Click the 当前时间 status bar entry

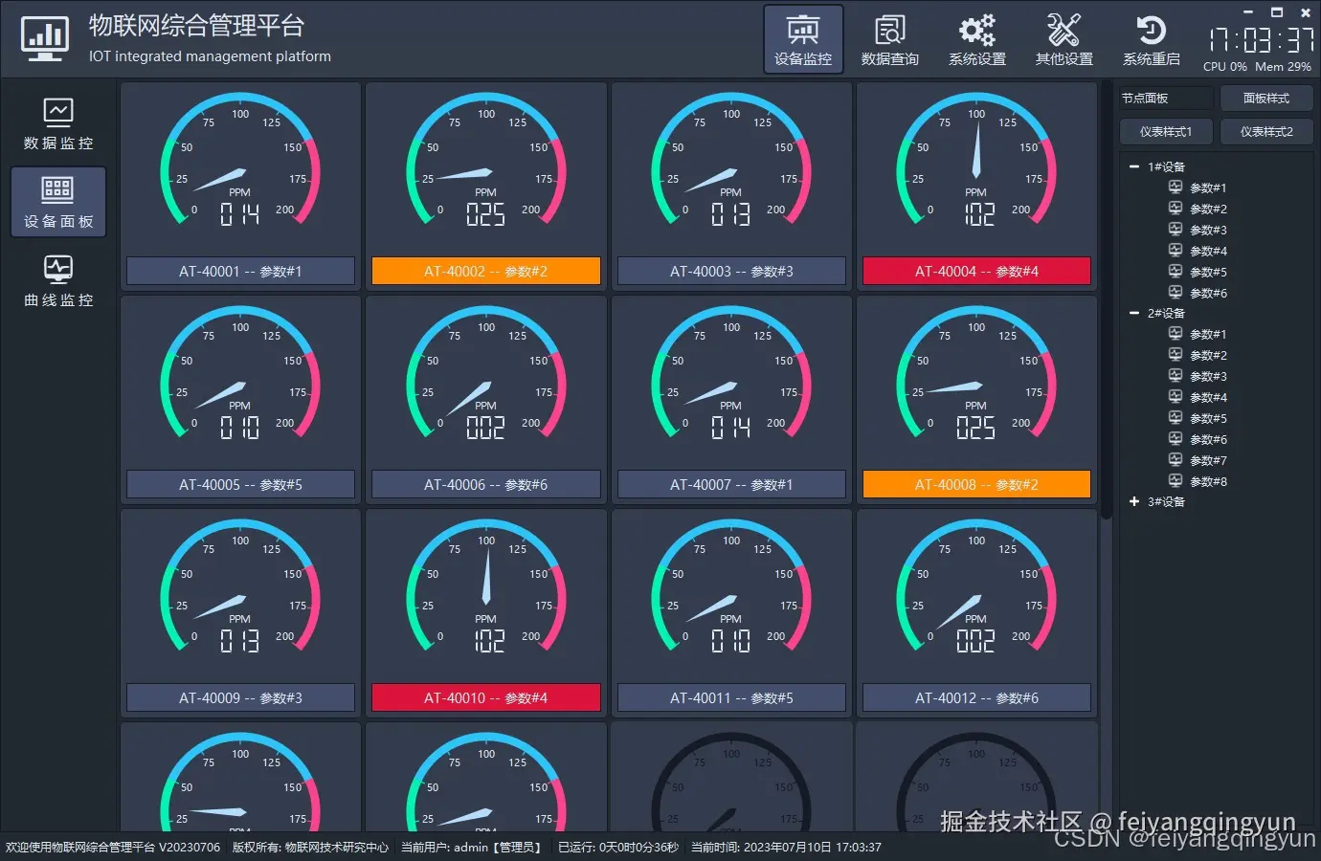point(786,848)
